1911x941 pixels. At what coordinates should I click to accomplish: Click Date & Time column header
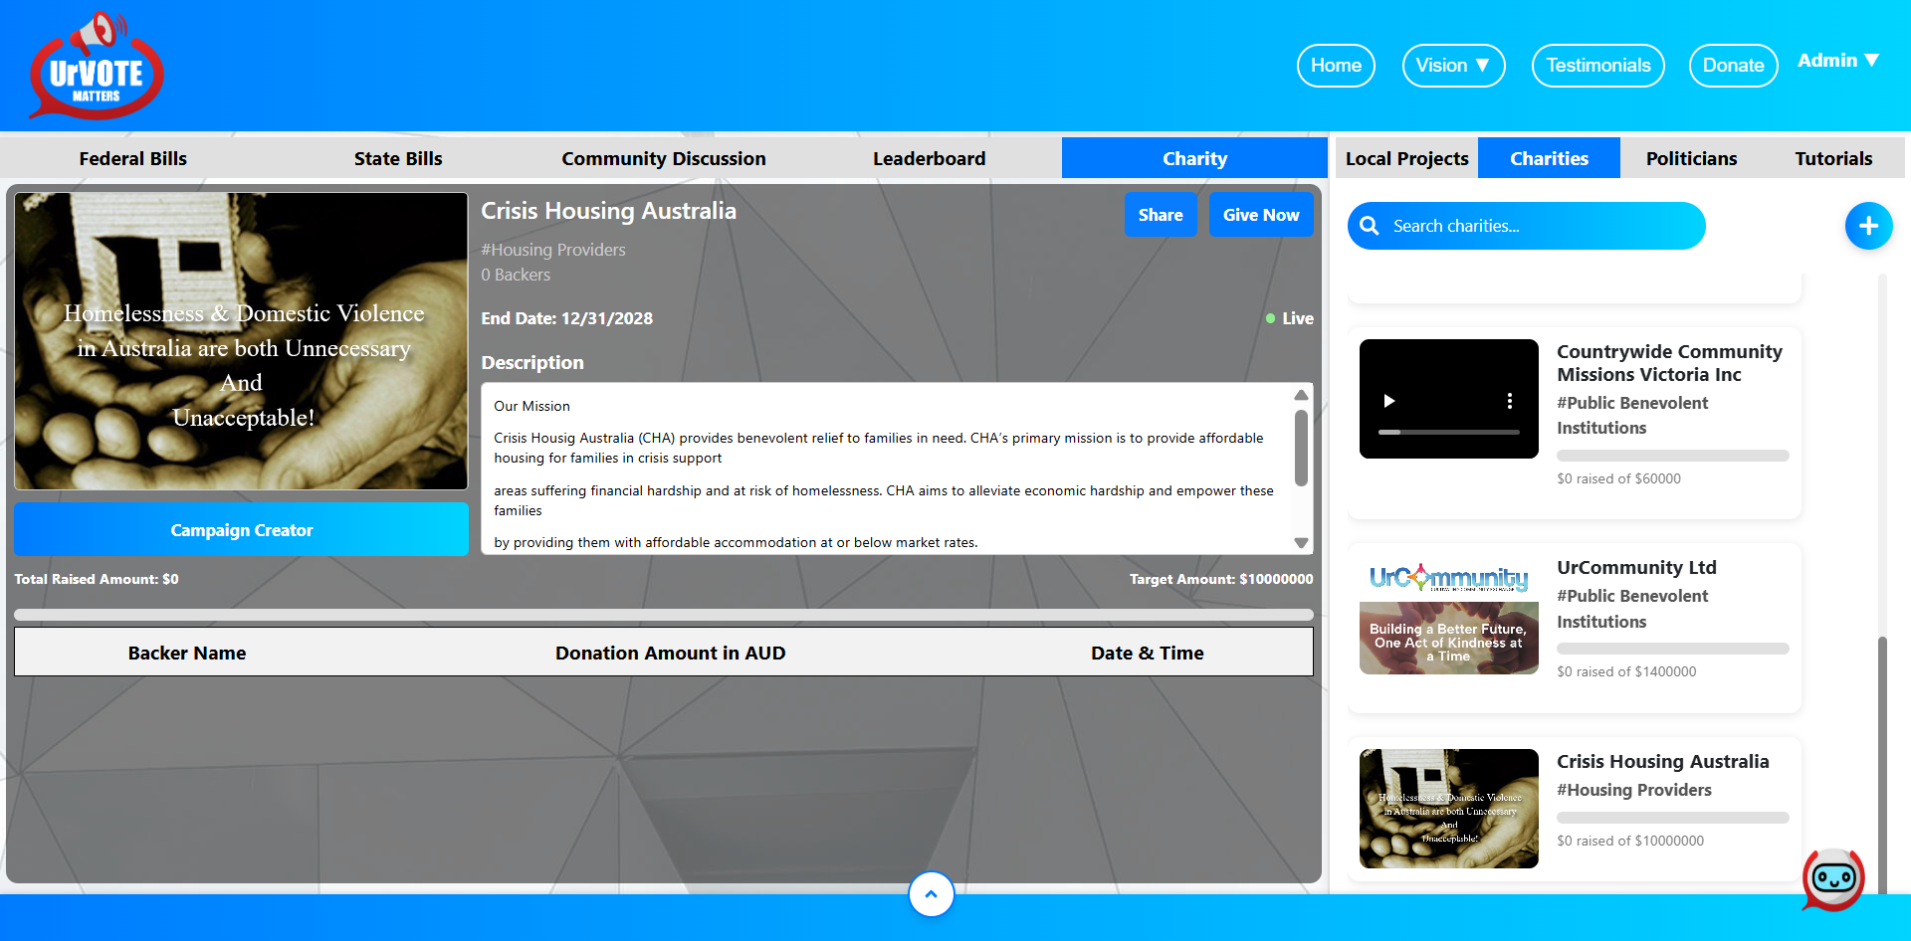(1147, 653)
